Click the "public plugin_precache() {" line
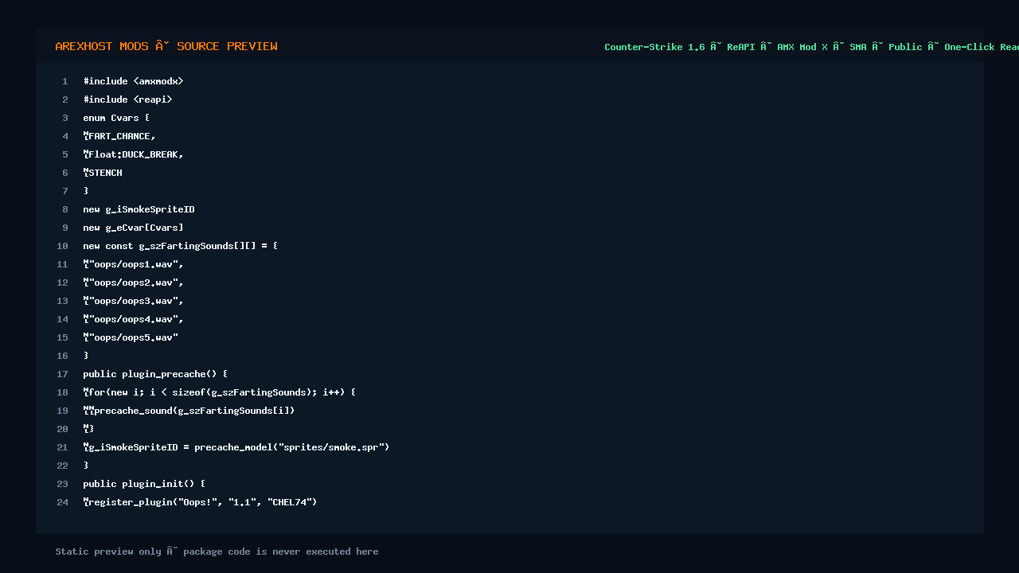 point(156,374)
